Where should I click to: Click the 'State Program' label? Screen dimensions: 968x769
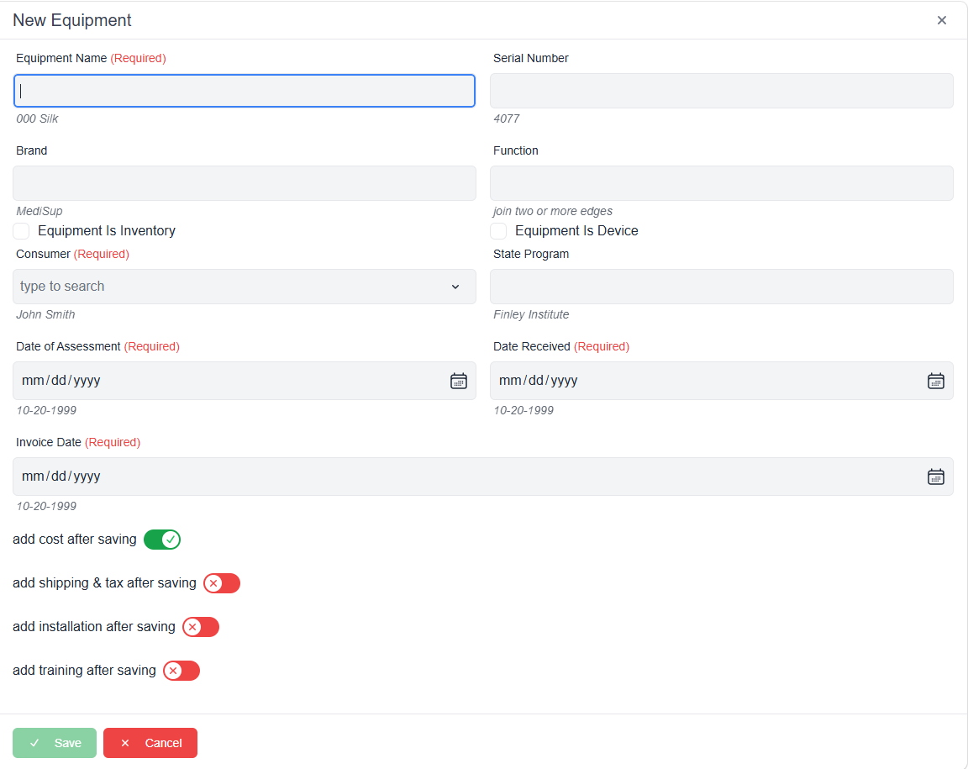click(531, 254)
